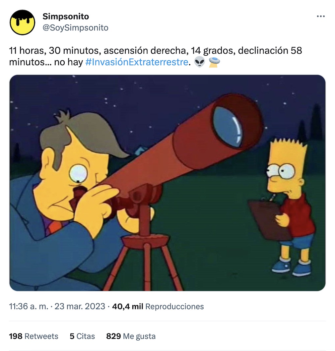The image size is (335, 351).
Task: Visit the @SoySimpsonito handle
Action: pyautogui.click(x=75, y=28)
